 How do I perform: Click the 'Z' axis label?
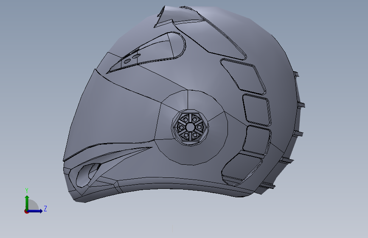pos(45,208)
